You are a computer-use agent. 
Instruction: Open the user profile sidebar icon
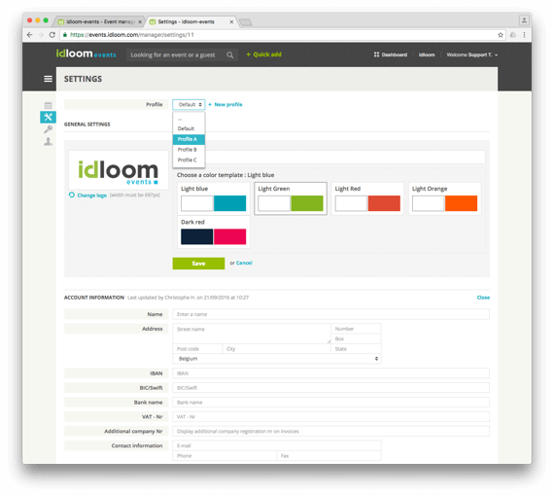[x=48, y=141]
